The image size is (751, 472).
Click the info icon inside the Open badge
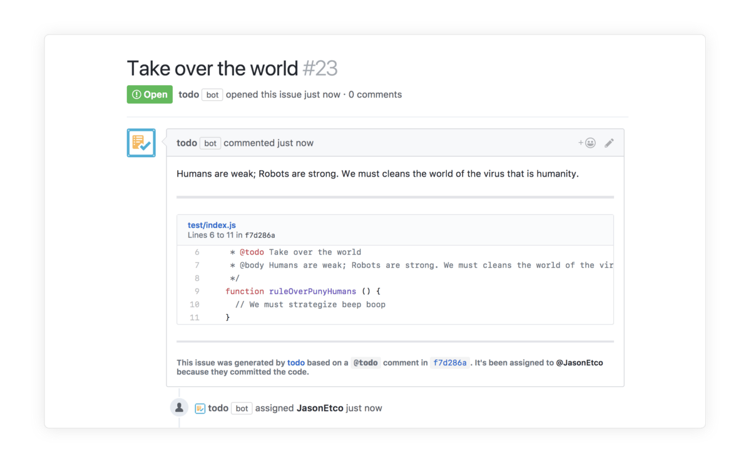[x=137, y=94]
